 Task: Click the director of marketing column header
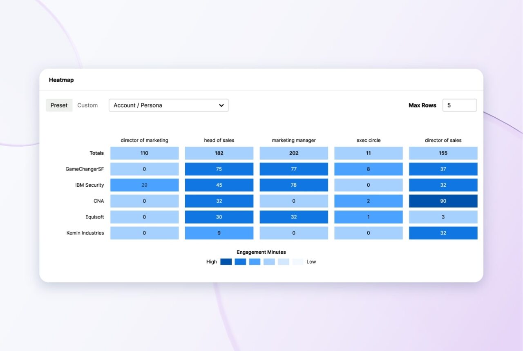[x=144, y=141]
